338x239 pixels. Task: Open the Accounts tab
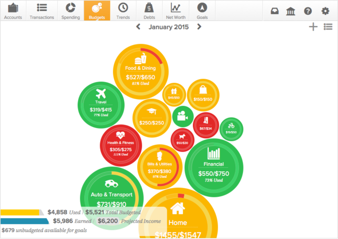click(x=13, y=11)
